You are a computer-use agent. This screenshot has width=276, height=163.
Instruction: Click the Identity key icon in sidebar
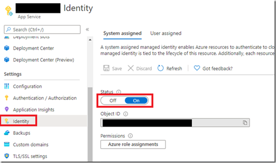[7, 121]
